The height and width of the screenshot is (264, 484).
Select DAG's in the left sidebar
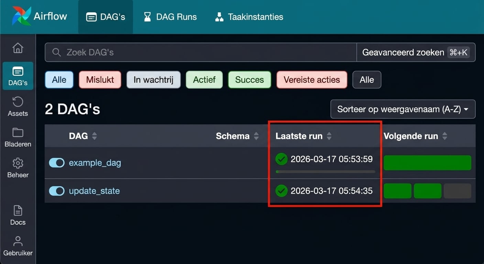pyautogui.click(x=18, y=76)
